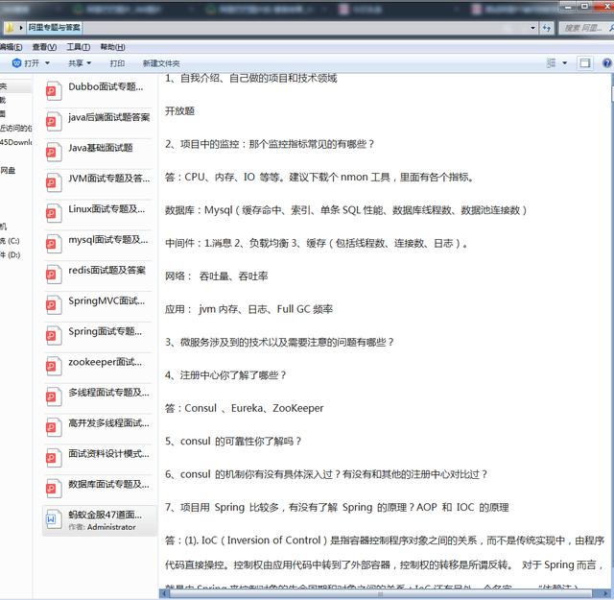Image resolution: width=614 pixels, height=600 pixels.
Task: Select file name mysql面试专题及...
Action: click(108, 239)
